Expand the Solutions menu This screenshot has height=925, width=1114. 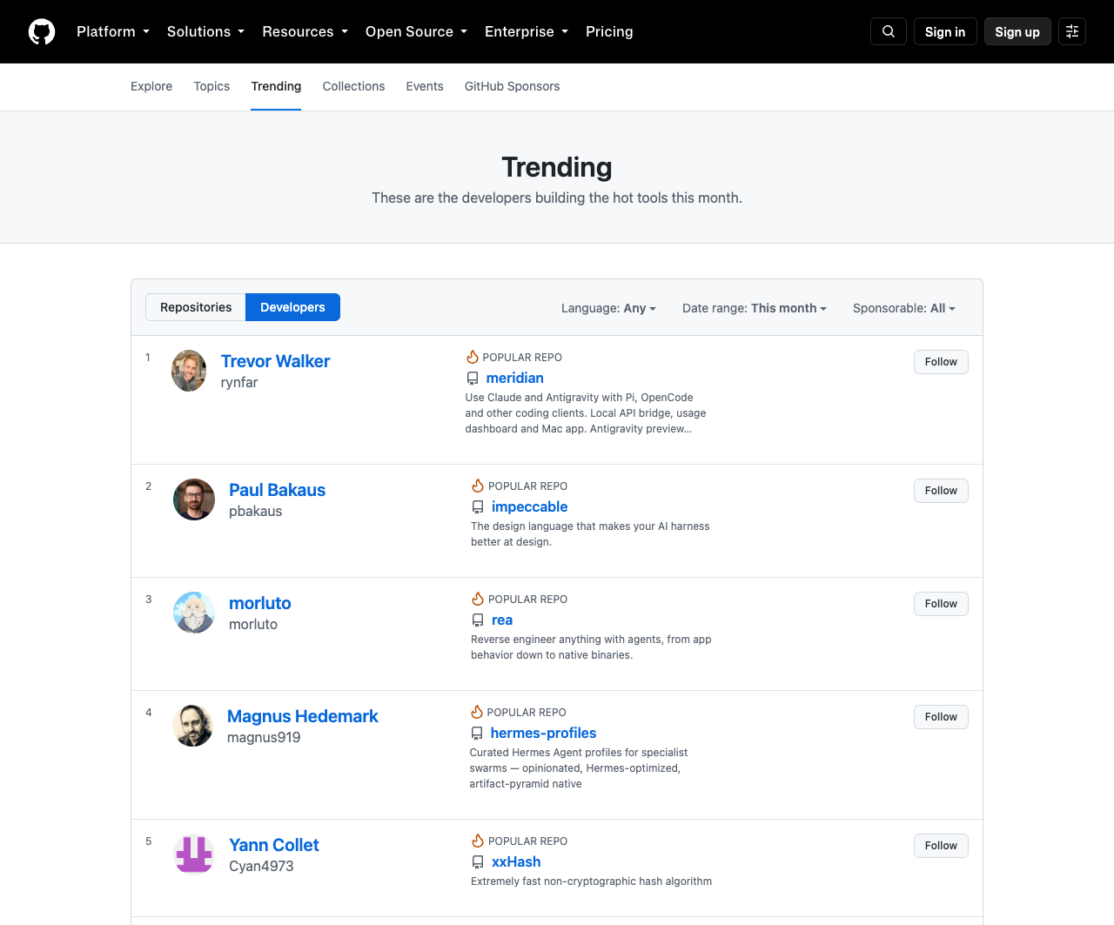[205, 31]
